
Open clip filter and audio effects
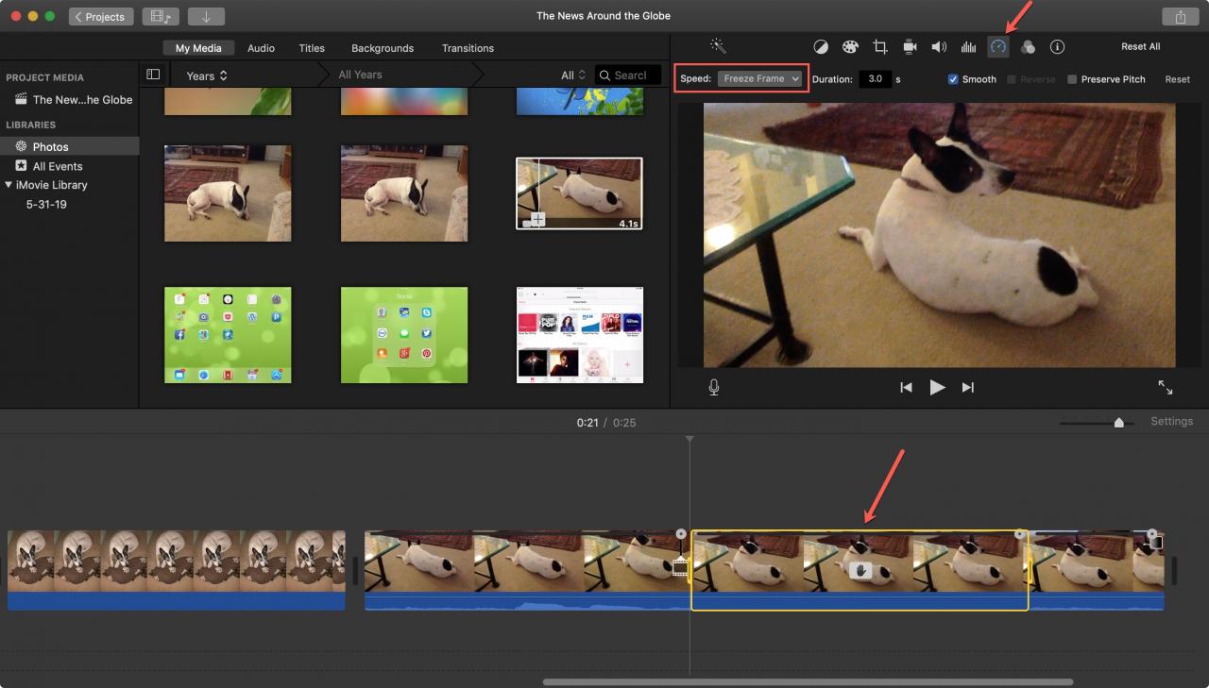coord(1028,47)
